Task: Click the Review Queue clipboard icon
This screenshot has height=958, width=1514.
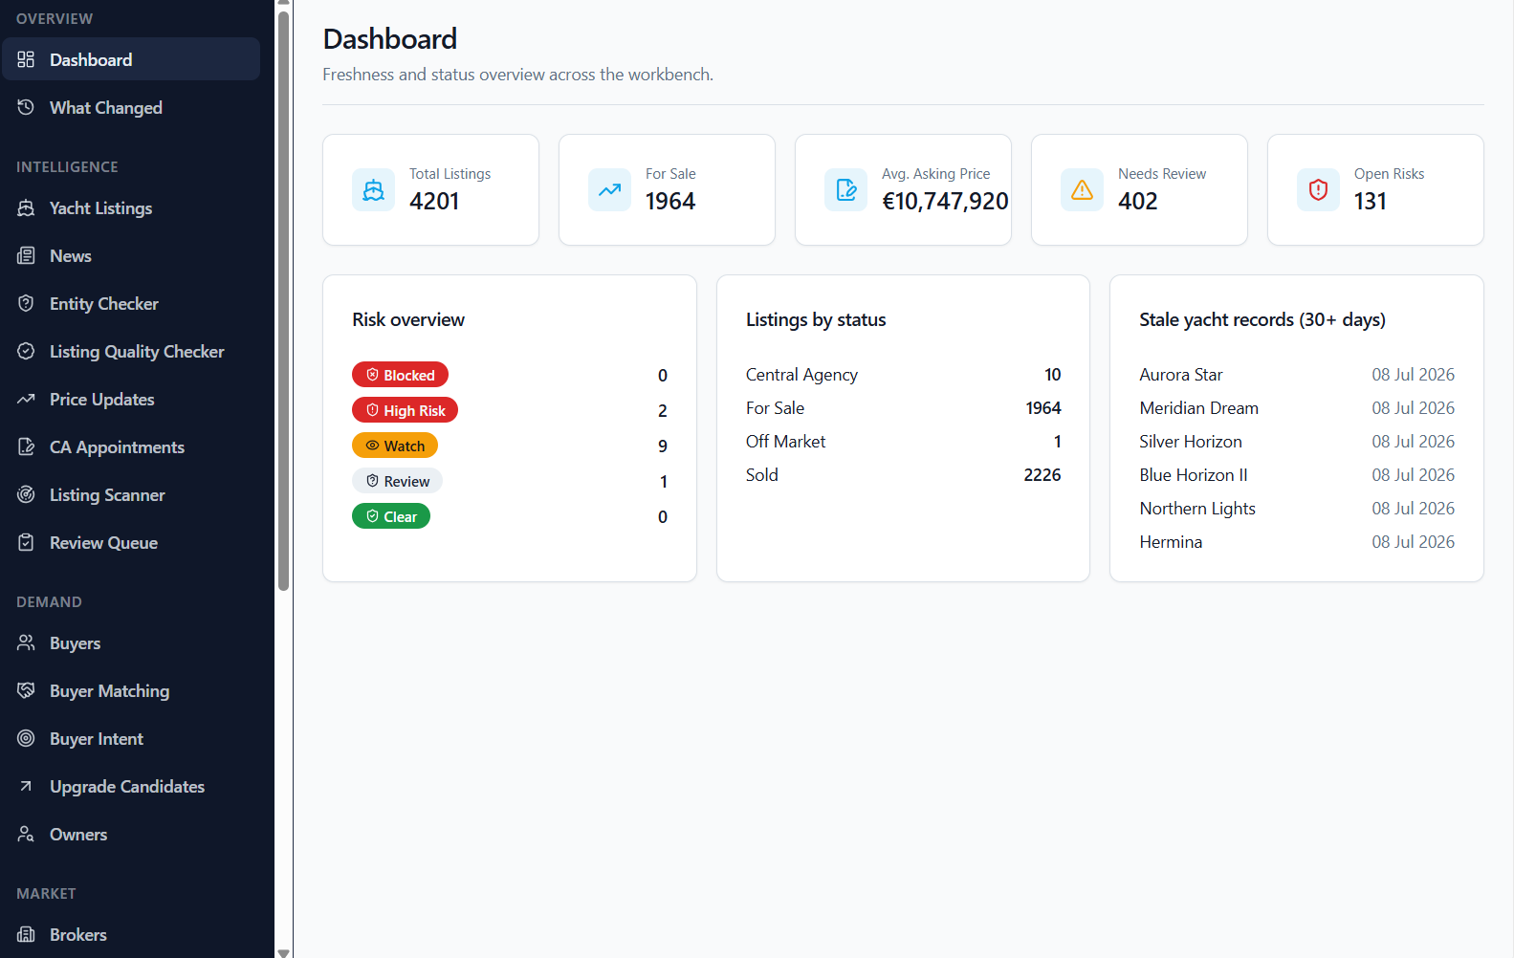Action: coord(26,542)
